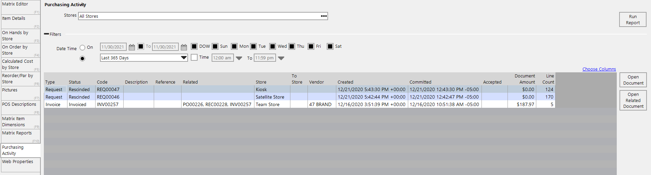This screenshot has width=651, height=175.
Task: Open the Stores selection ellipsis button
Action: (x=324, y=16)
